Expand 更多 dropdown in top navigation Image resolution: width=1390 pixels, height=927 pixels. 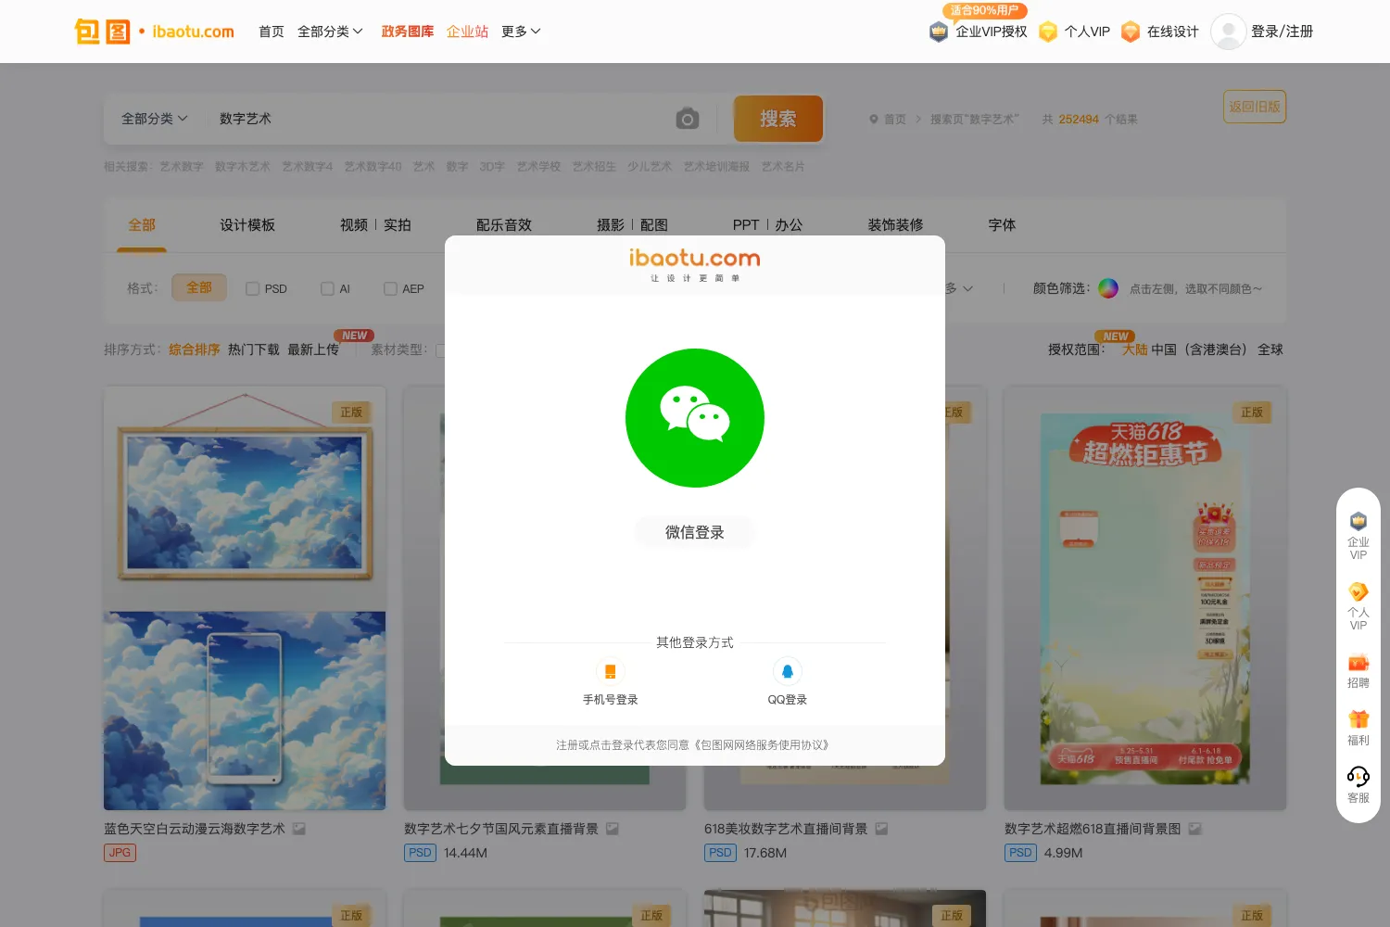(x=521, y=32)
